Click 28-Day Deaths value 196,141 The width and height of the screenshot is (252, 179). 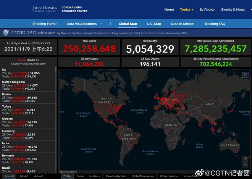(x=150, y=64)
